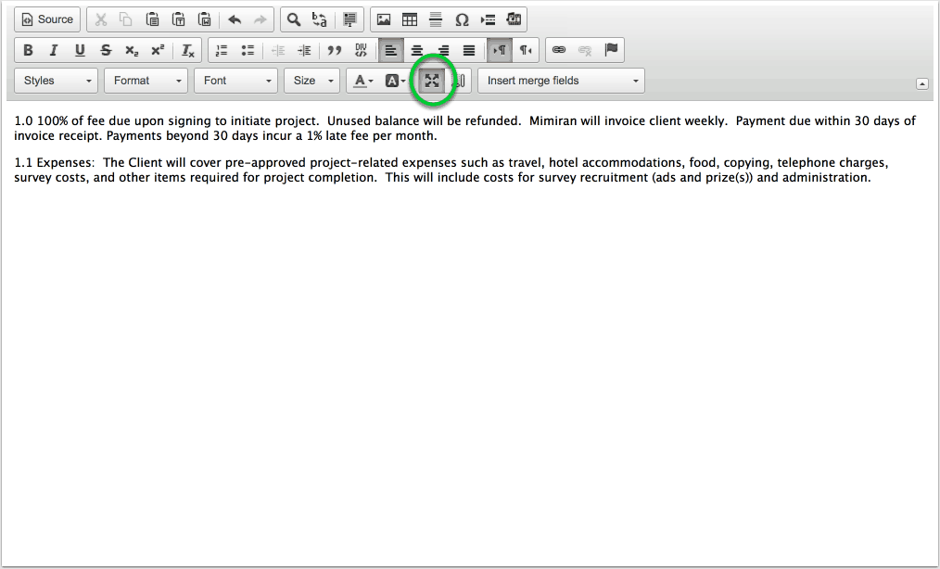Insert a numbered list
Viewport: 940px width, 569px height.
pyautogui.click(x=222, y=50)
